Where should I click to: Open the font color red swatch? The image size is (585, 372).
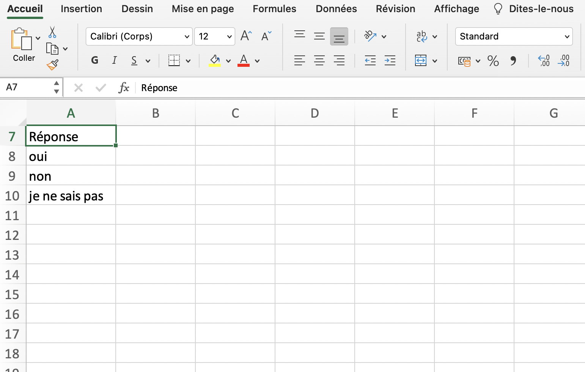[243, 60]
